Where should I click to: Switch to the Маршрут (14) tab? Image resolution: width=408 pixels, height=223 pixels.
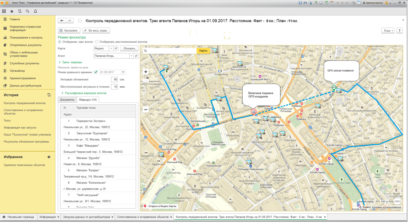pos(88,100)
